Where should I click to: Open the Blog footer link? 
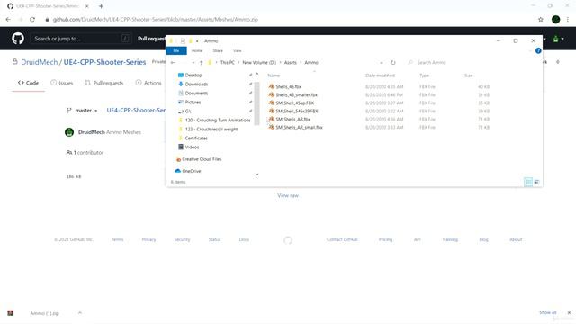point(484,239)
